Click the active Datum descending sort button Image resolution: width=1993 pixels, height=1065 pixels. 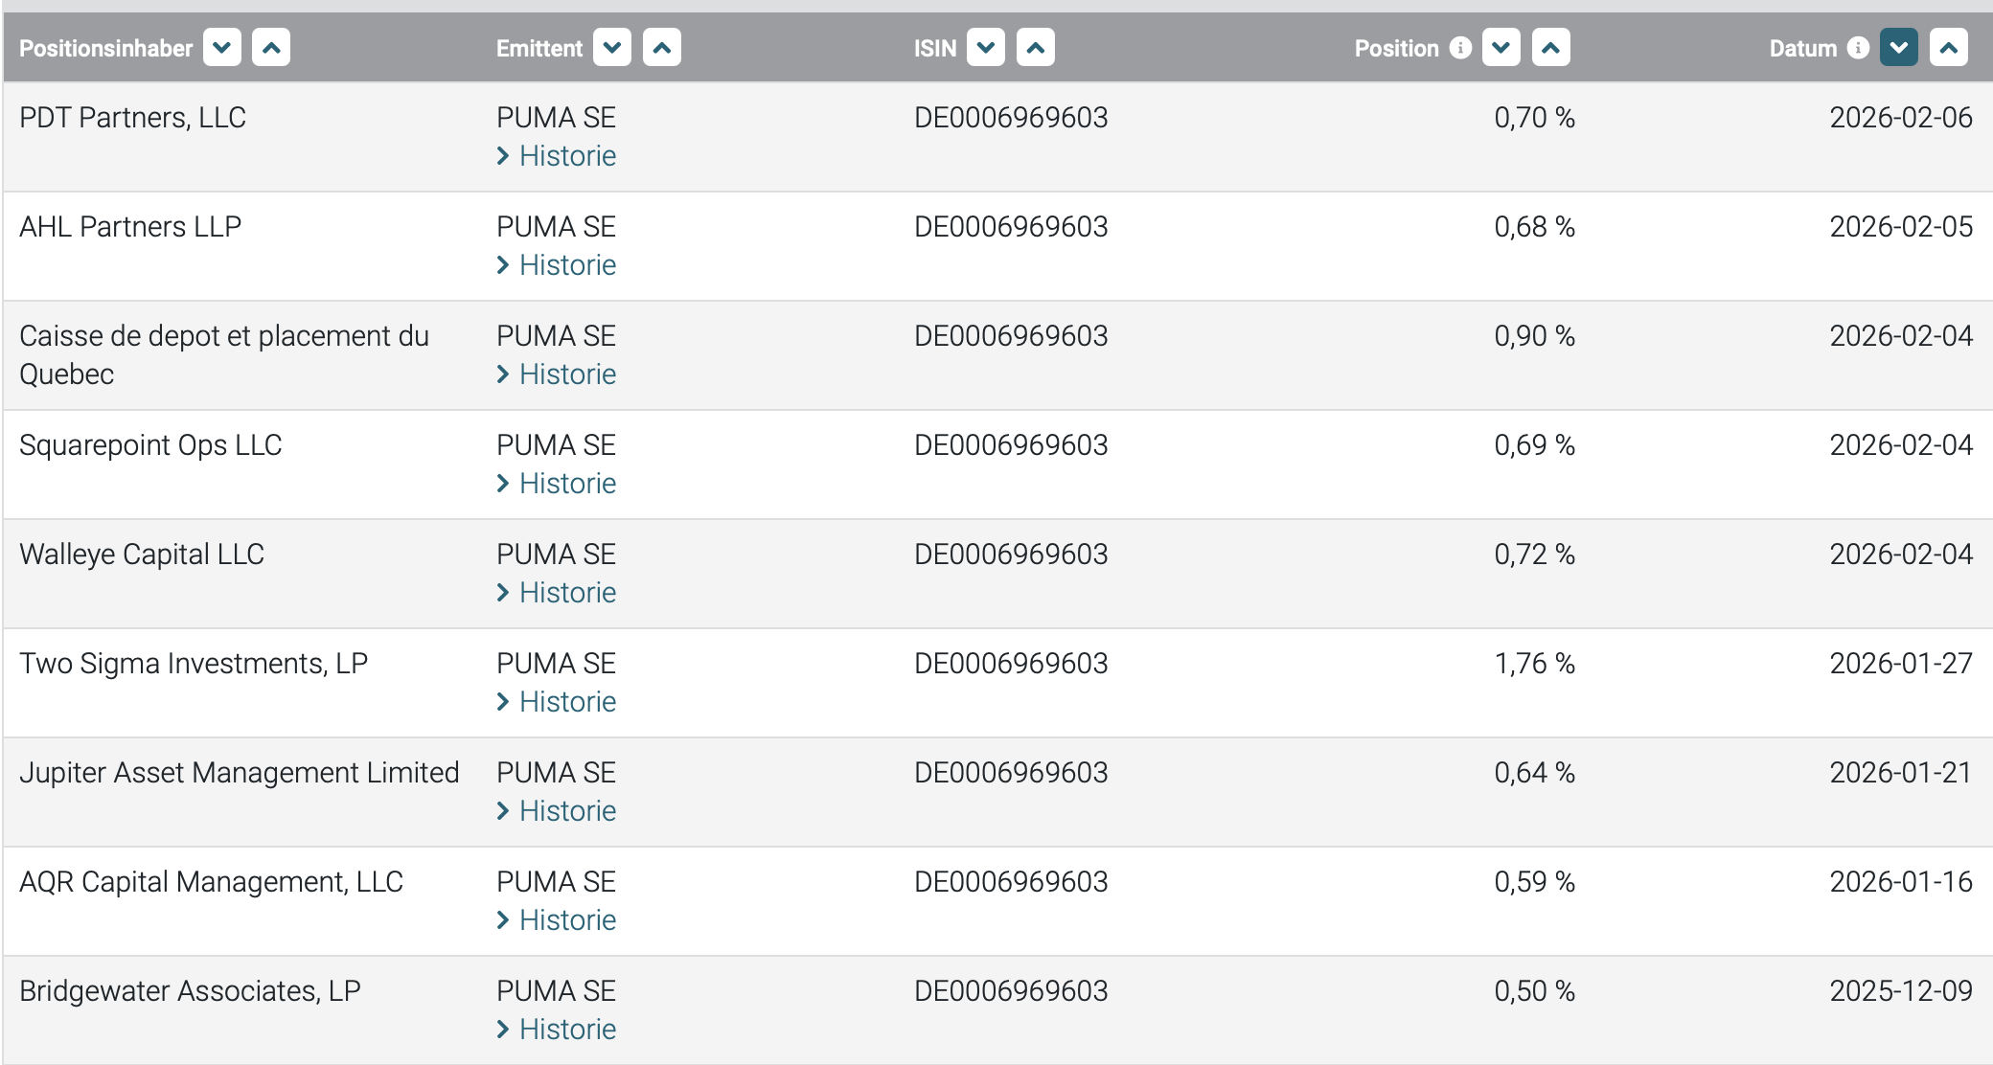(x=1898, y=48)
